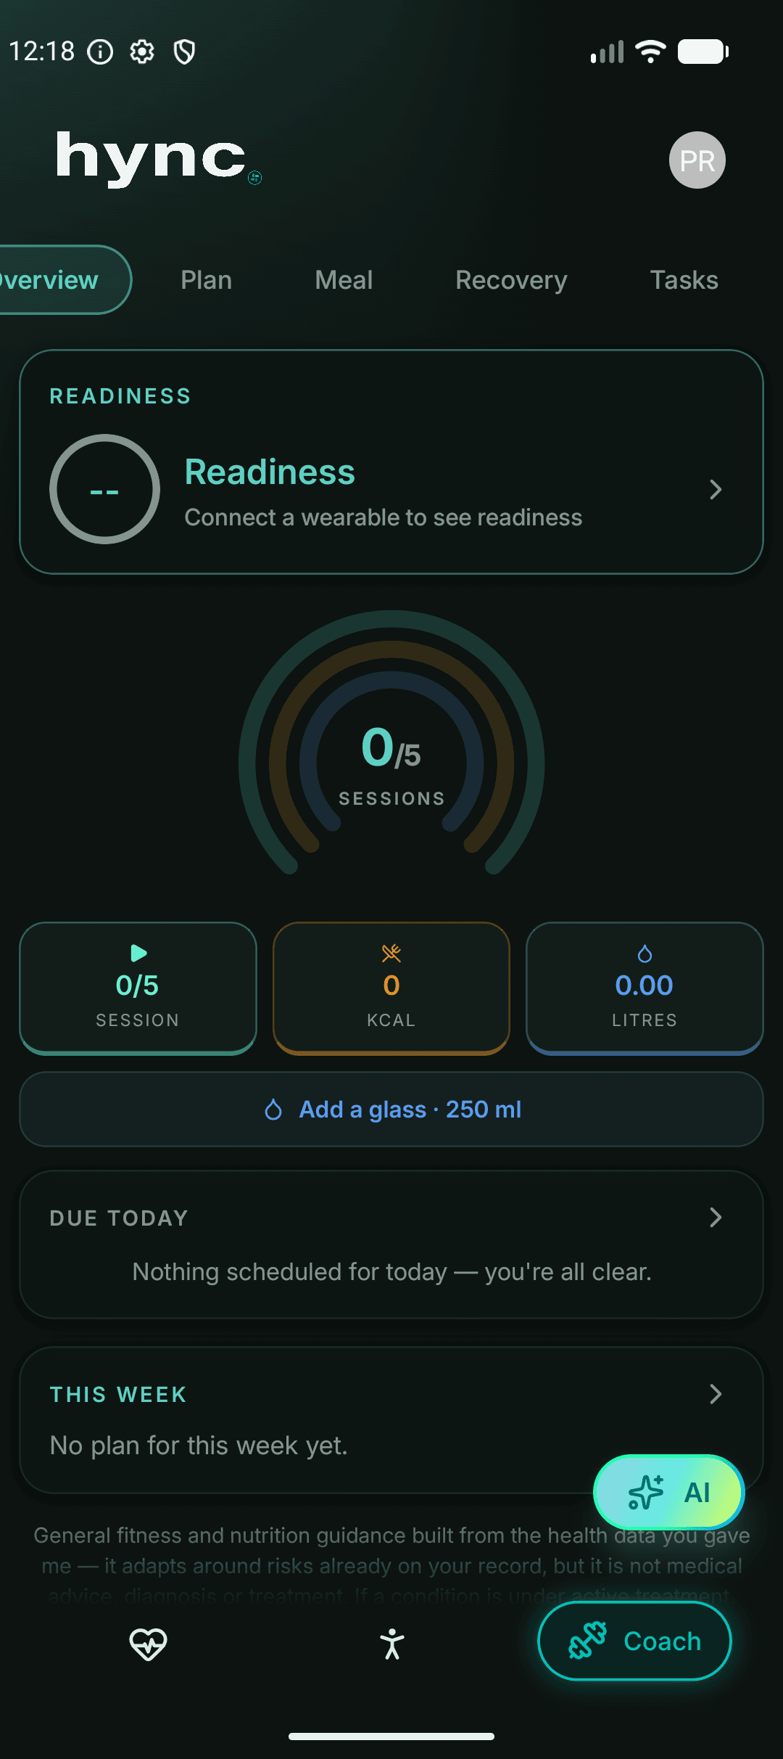
Task: Tap the water drop icon in Litres card
Action: coord(645,954)
